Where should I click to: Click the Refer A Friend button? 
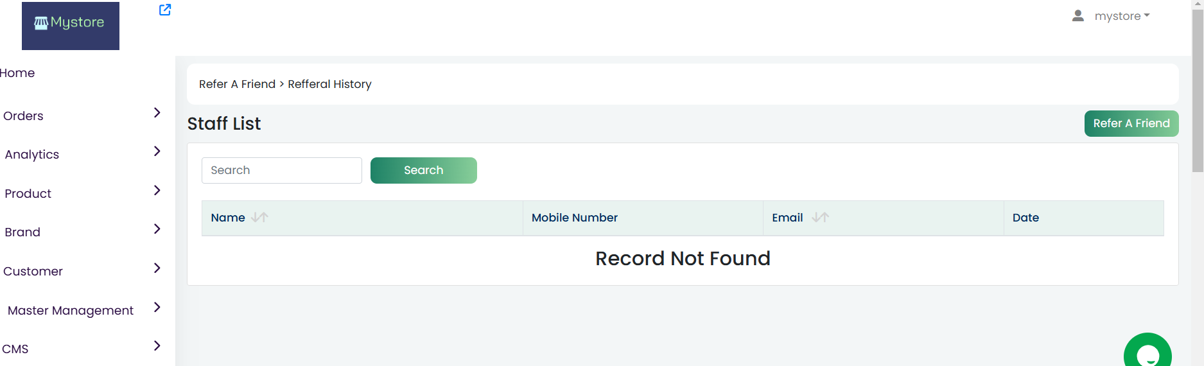(x=1131, y=123)
